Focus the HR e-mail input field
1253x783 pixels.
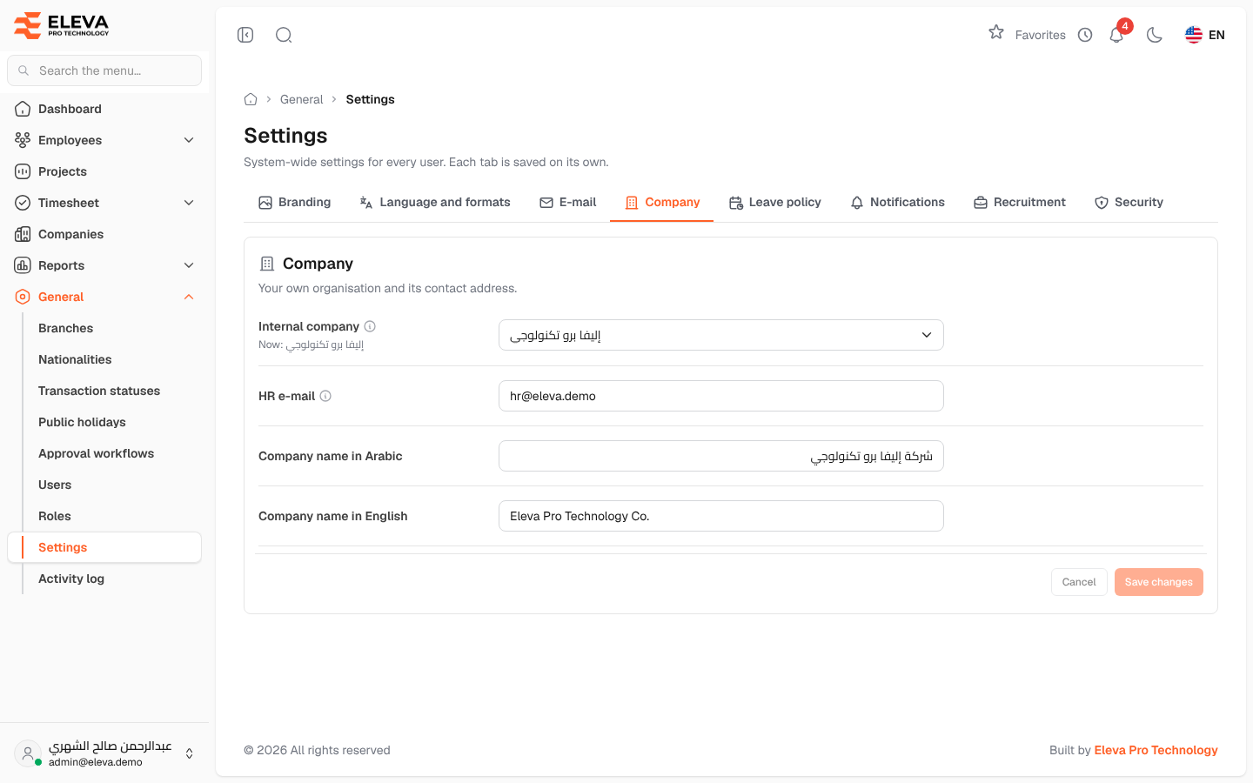point(721,396)
